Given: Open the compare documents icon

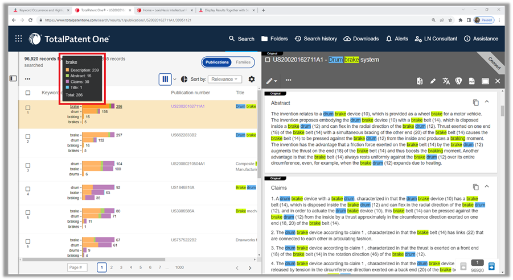Looking at the screenshot, I should (420, 81).
